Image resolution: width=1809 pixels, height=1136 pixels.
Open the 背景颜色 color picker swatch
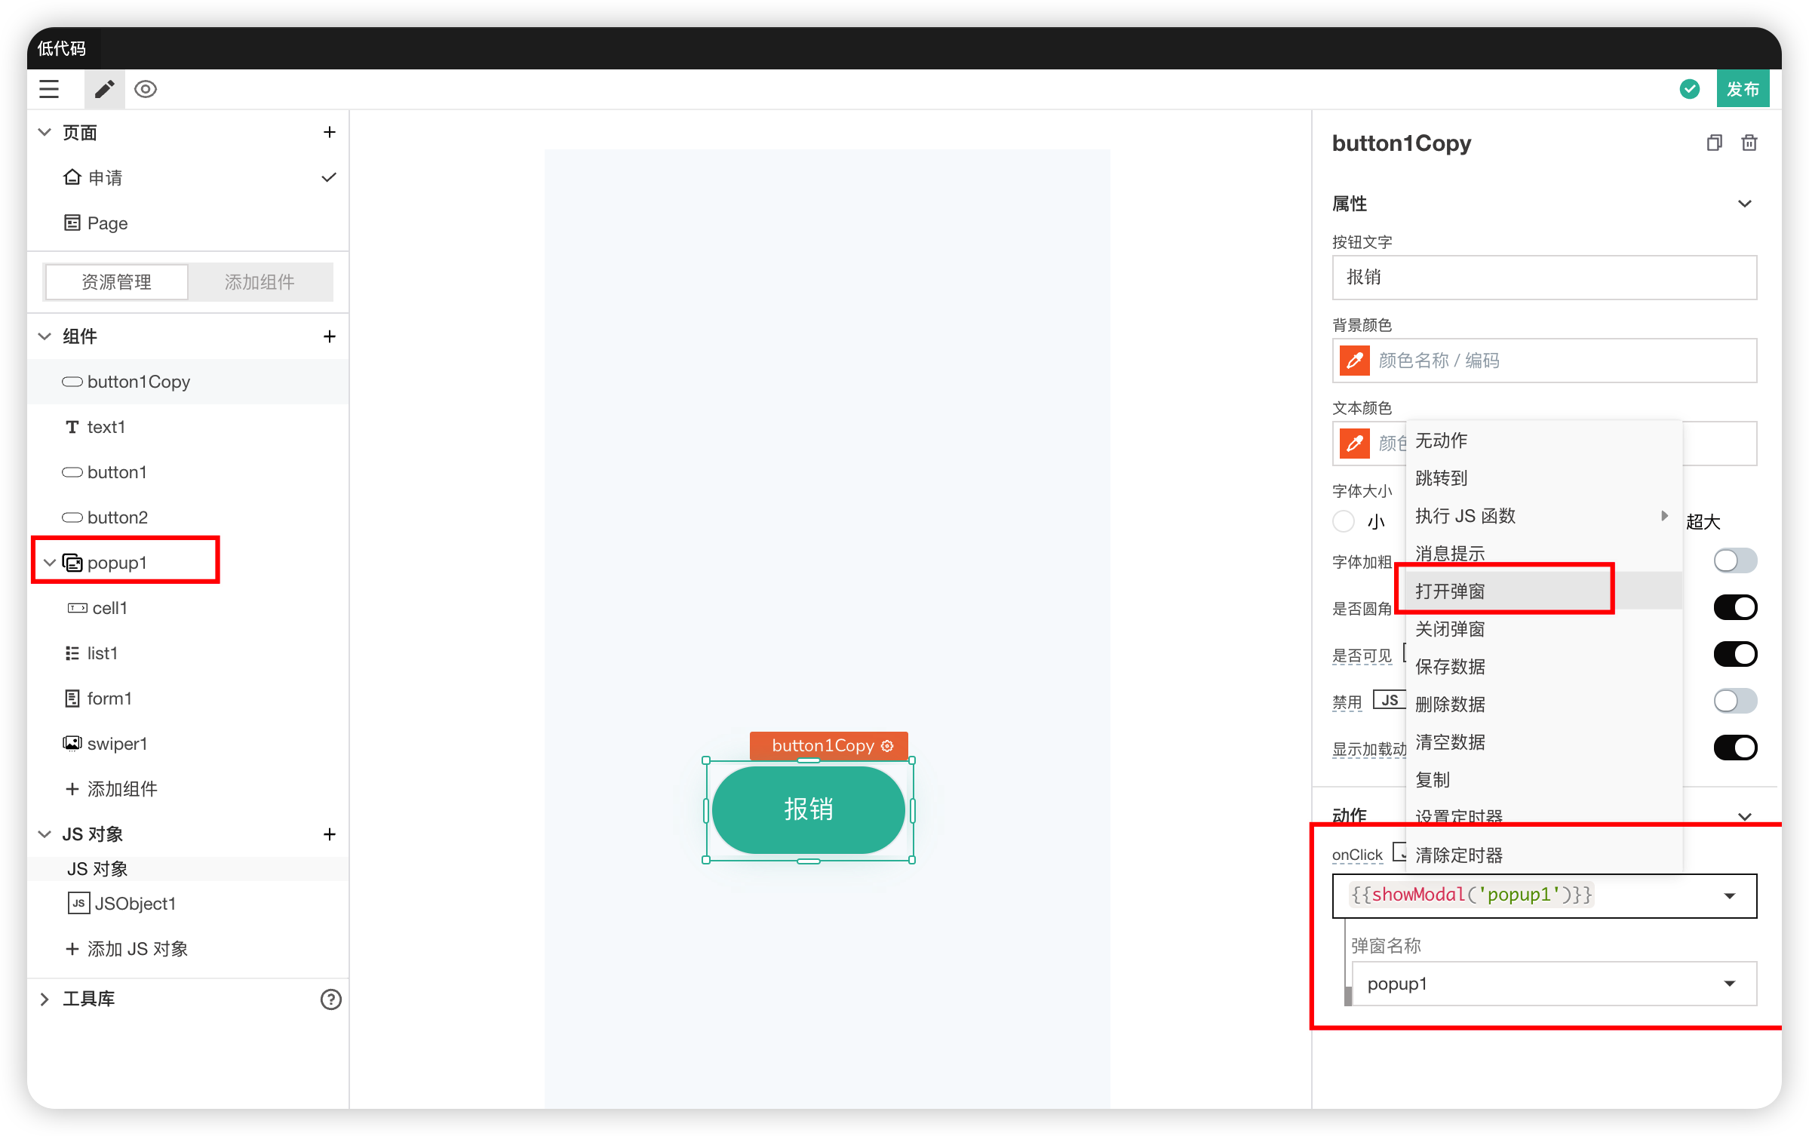(1355, 361)
